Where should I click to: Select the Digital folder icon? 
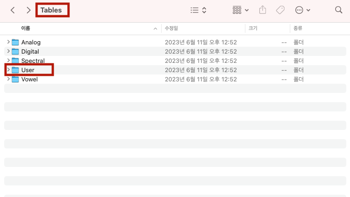coord(15,51)
